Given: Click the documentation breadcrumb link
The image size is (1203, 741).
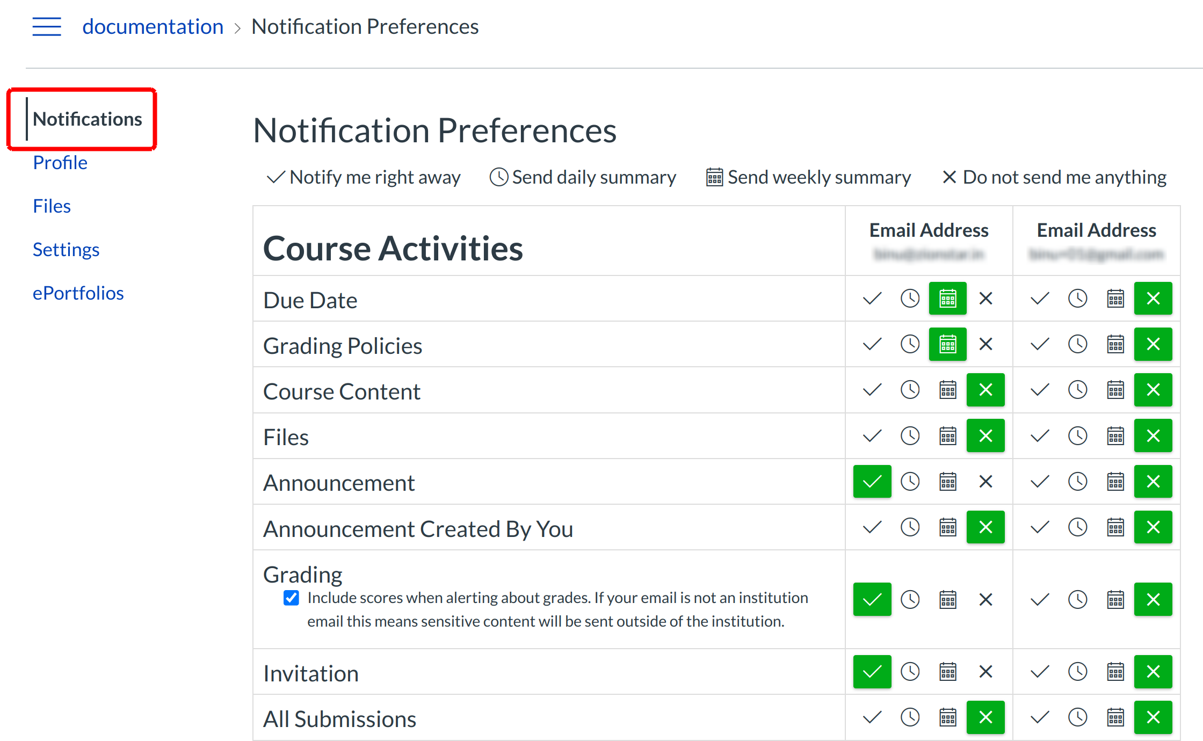Looking at the screenshot, I should (153, 26).
